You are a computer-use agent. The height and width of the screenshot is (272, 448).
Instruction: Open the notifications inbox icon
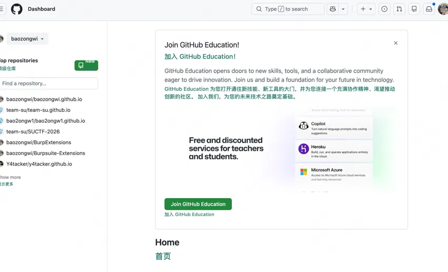coord(429,9)
